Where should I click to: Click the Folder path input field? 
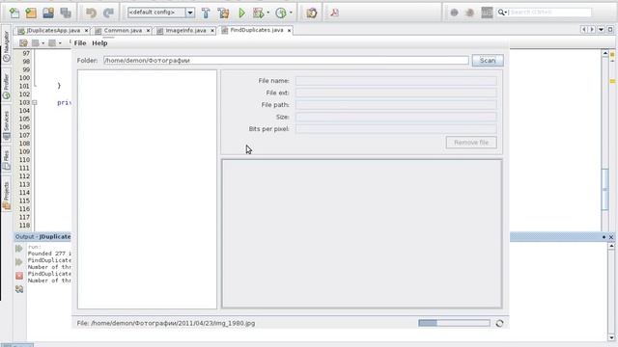tap(286, 61)
